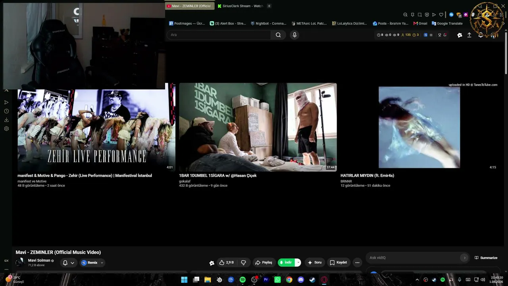Click the heart bookmark icon in address bar
Viewport: 508px width, 286px height.
[441, 15]
